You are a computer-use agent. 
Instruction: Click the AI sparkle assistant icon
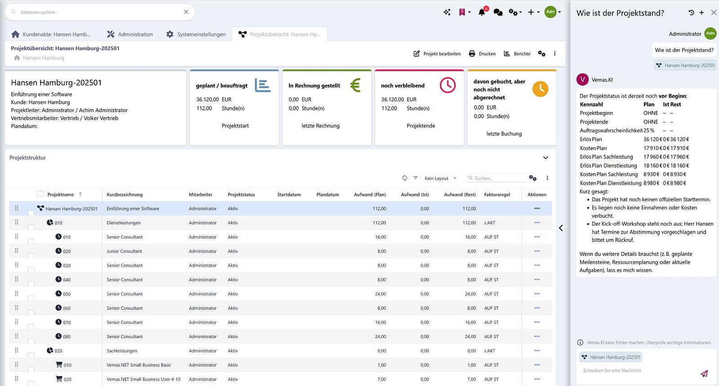[447, 13]
